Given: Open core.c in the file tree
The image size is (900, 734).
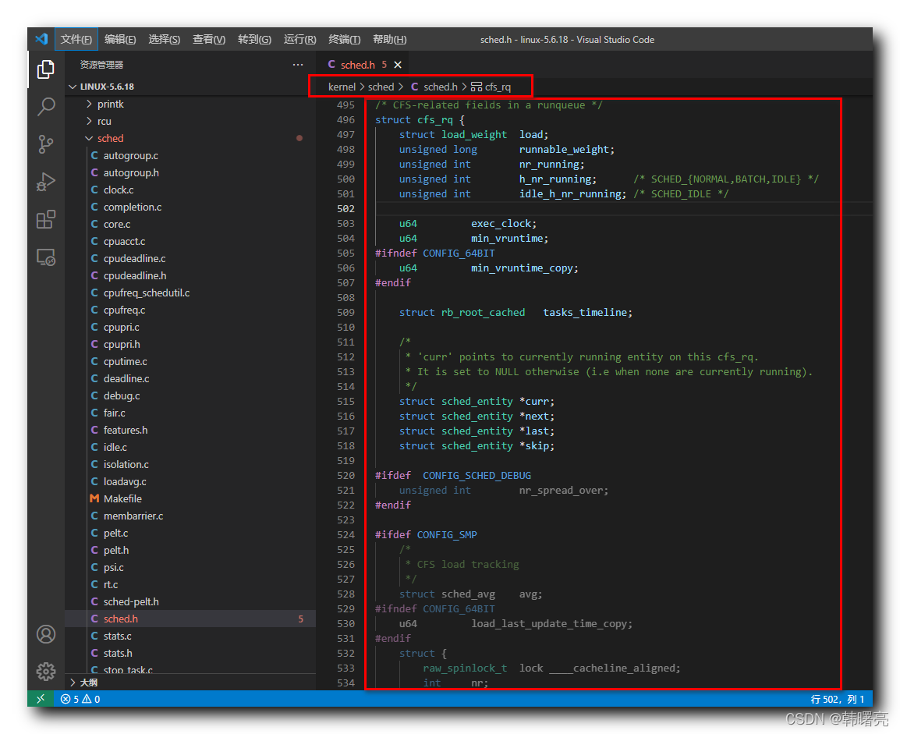Looking at the screenshot, I should [190, 225].
